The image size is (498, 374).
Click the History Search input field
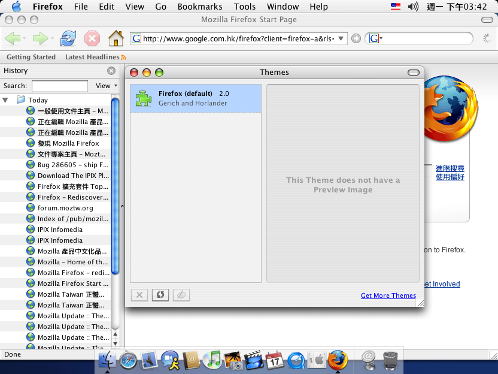60,86
